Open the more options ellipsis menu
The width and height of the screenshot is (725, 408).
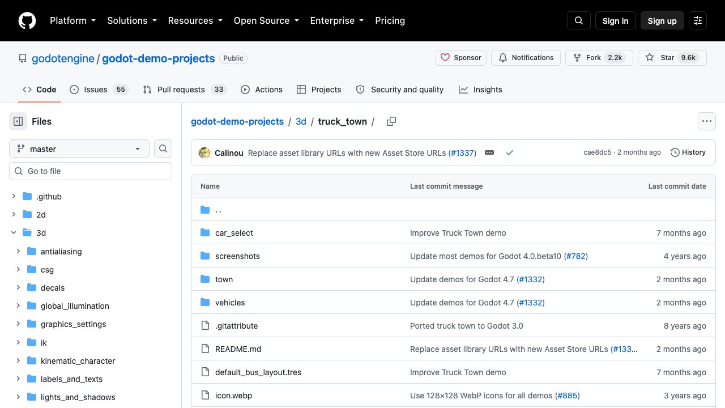point(706,121)
